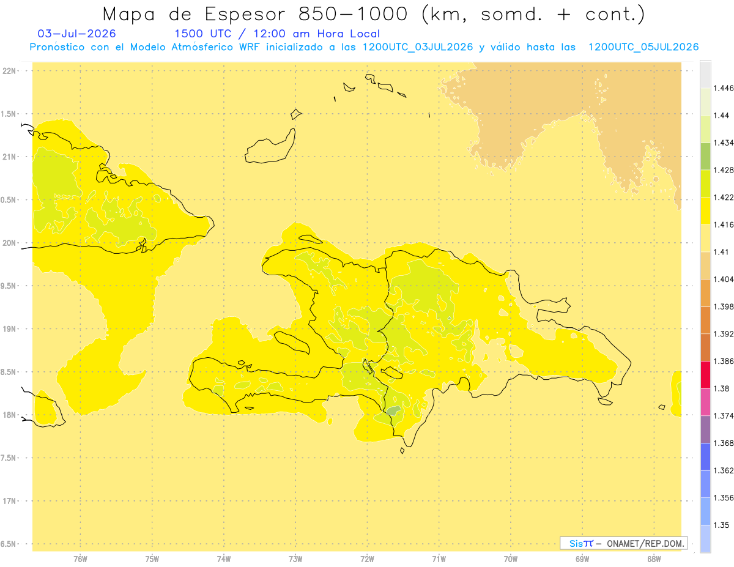Click the small dark green patch in southwest Hispaniola
The width and height of the screenshot is (734, 567).
pyautogui.click(x=393, y=410)
